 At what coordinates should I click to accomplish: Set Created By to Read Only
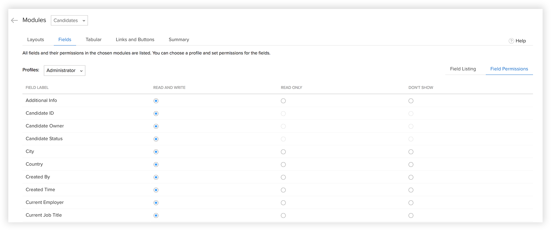tap(283, 177)
